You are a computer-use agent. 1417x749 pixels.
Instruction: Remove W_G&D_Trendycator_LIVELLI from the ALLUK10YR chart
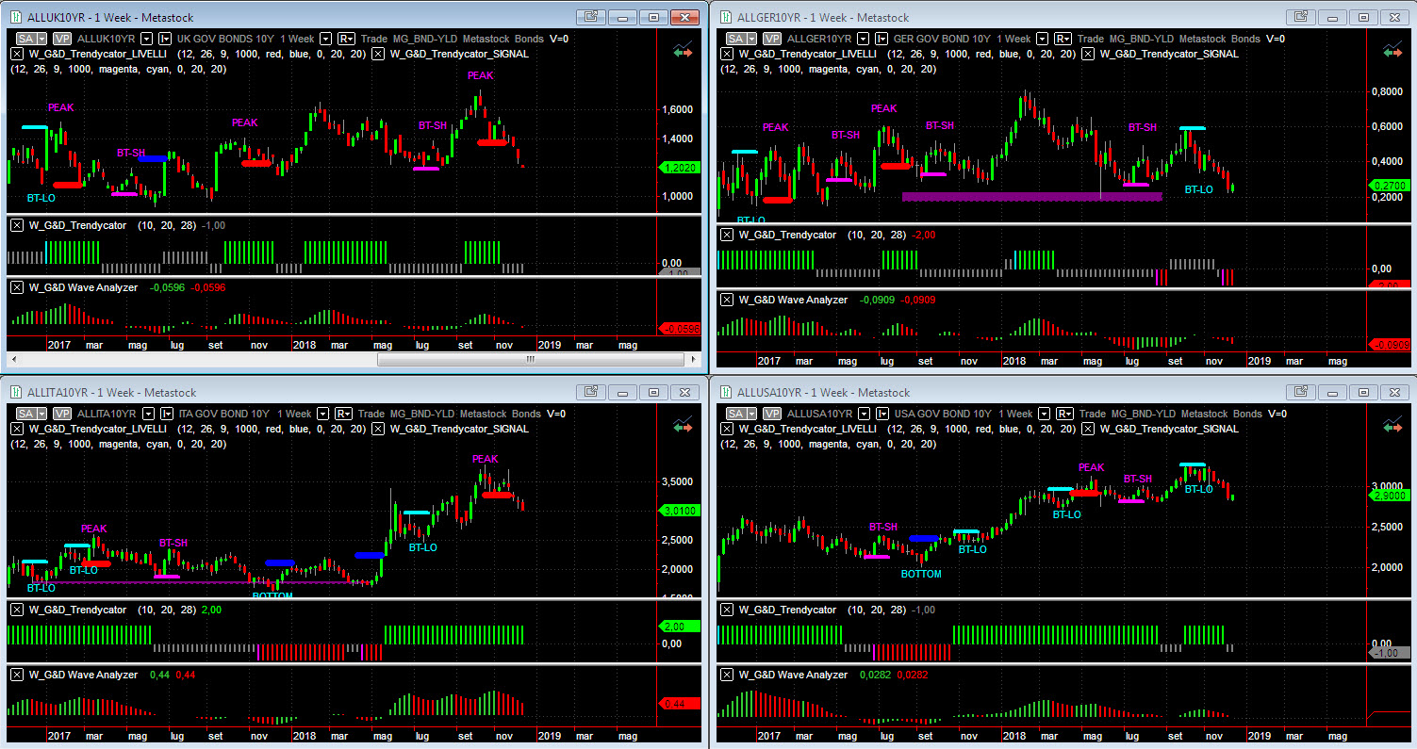16,54
